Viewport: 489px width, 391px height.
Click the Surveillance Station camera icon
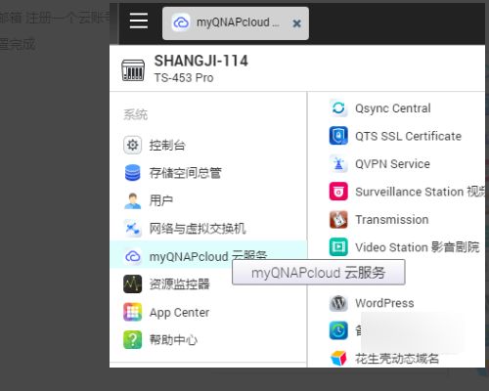(x=338, y=192)
